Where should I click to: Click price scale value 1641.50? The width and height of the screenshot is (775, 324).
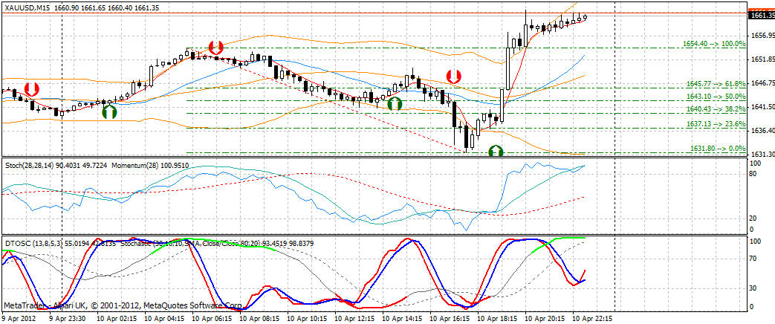click(x=762, y=107)
